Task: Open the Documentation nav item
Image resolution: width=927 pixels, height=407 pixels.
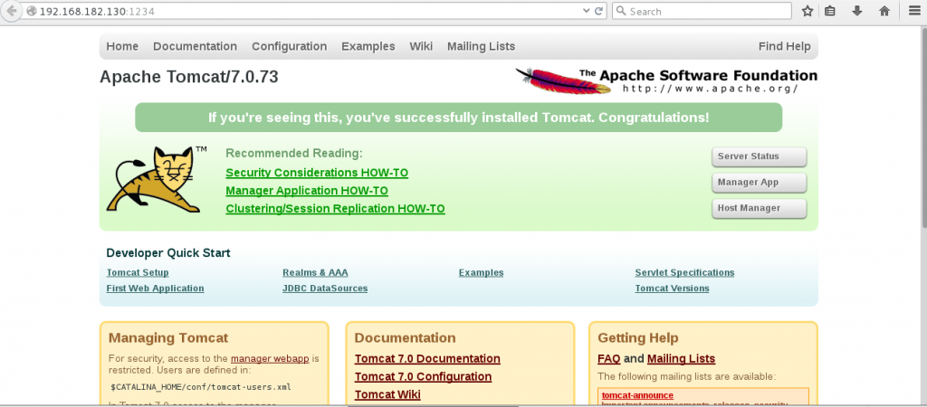Action: click(196, 46)
